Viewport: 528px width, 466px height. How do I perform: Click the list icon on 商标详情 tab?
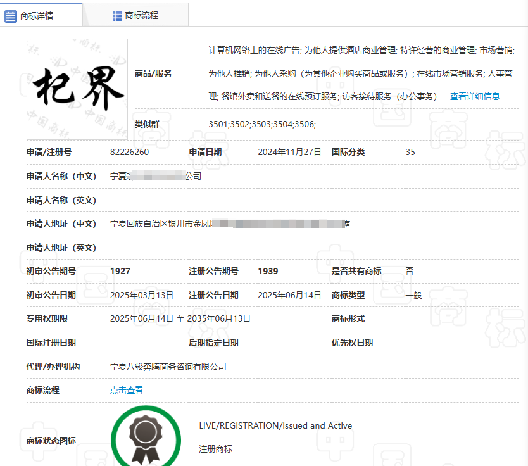click(x=11, y=16)
